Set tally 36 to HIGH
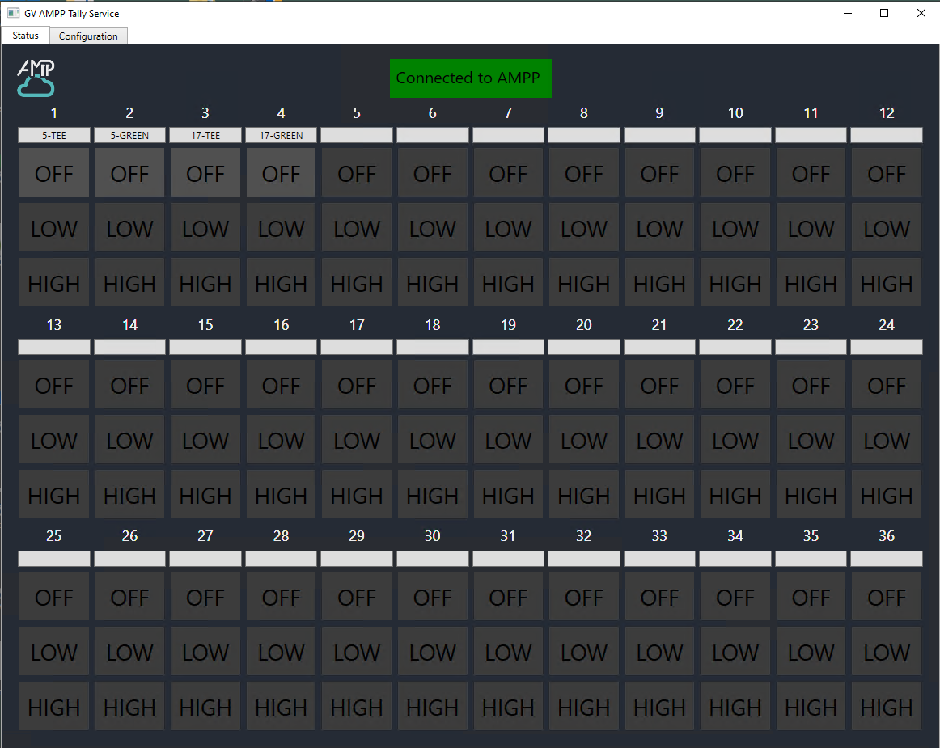The height and width of the screenshot is (748, 940). tap(887, 706)
